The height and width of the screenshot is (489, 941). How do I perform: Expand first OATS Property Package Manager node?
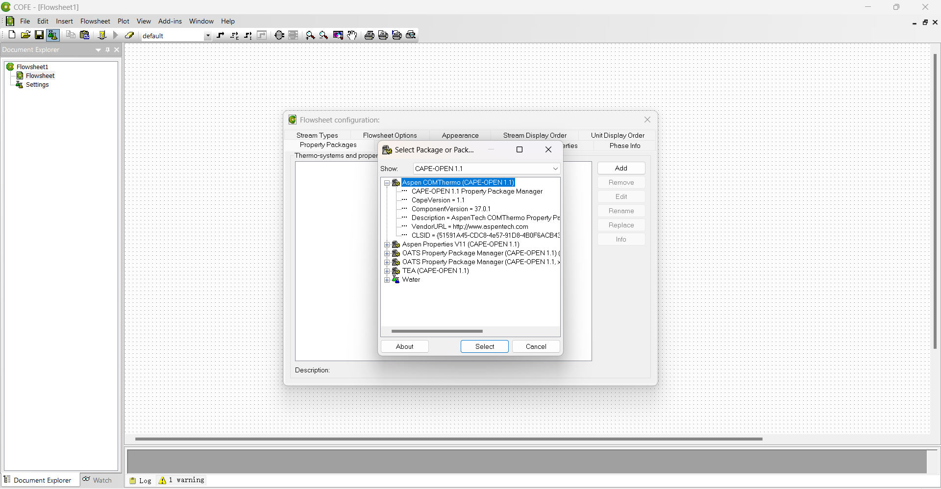[x=387, y=253]
